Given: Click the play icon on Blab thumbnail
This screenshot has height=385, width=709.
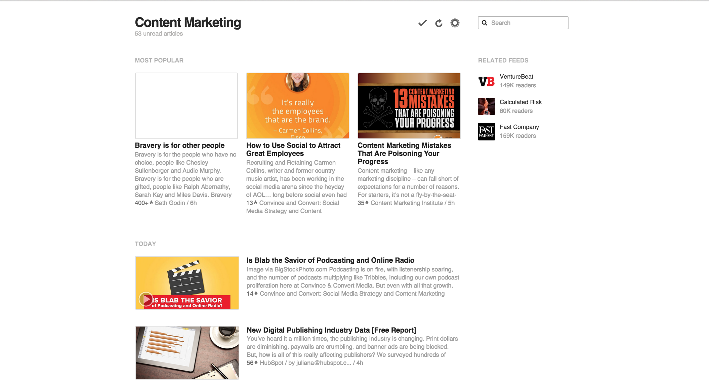Looking at the screenshot, I should tap(146, 299).
